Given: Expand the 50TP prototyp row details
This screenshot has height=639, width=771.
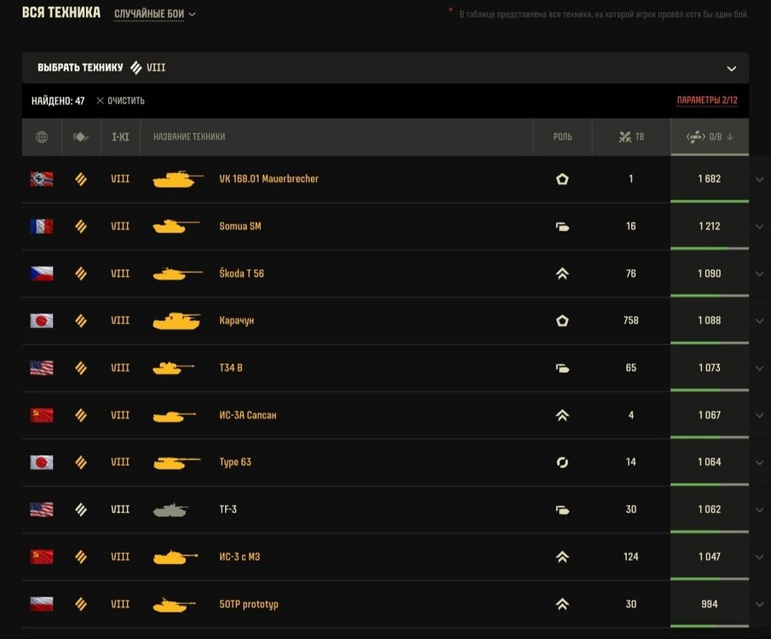Looking at the screenshot, I should 760,605.
